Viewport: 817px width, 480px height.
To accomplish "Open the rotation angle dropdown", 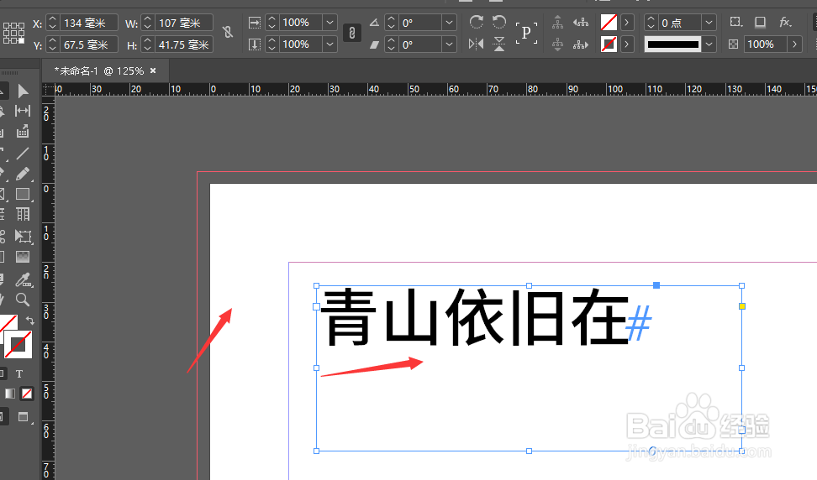I will (x=449, y=23).
